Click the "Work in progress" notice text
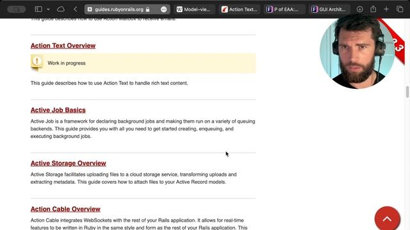410x230 pixels. coord(67,63)
